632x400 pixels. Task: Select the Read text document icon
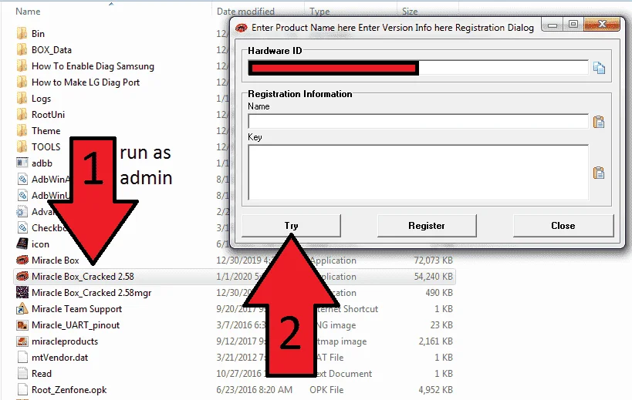[22, 374]
